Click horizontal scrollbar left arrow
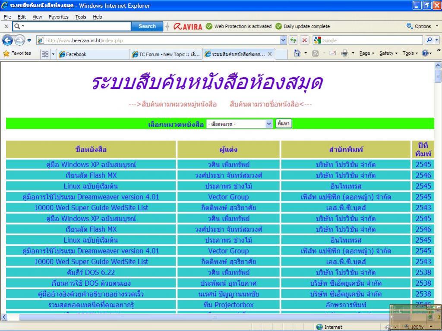Screen dimensions: 442x331 (3, 317)
